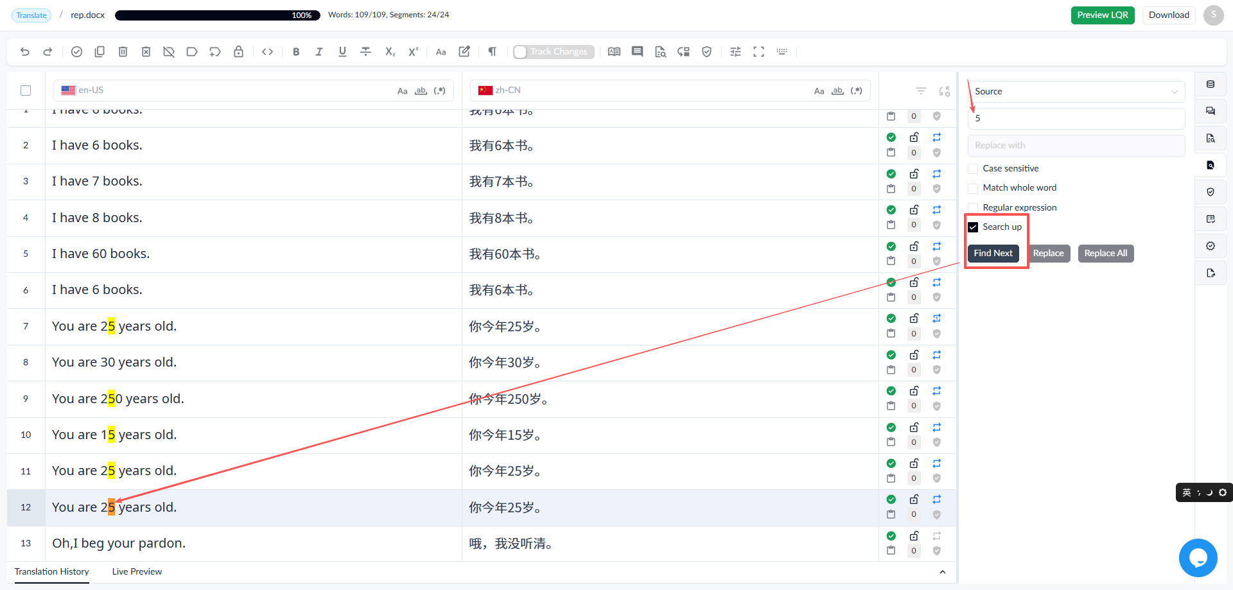
Task: Enable the Regular expression checkbox
Action: (x=973, y=207)
